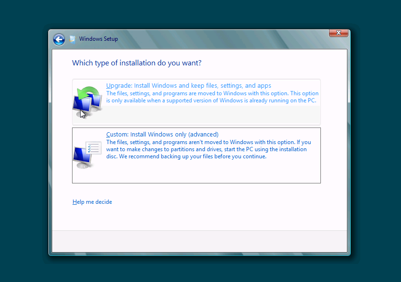
Task: Open the 'Help me decide' link
Action: pos(92,202)
